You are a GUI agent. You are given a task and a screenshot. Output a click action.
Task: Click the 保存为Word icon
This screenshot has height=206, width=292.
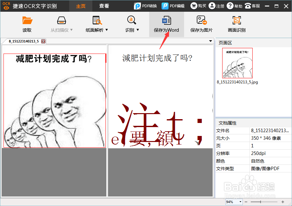click(167, 20)
